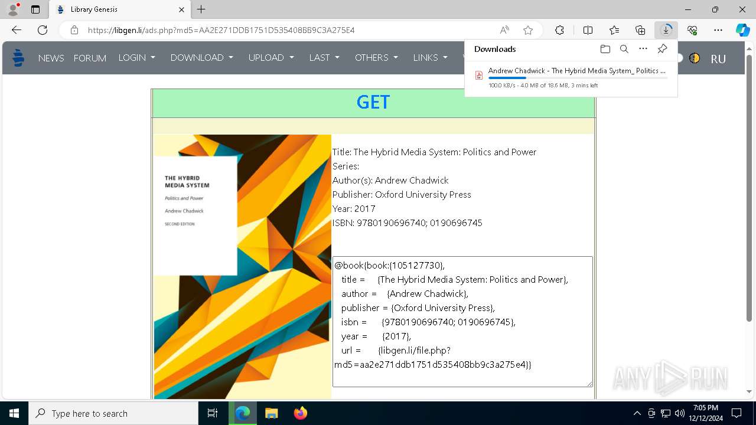Click the coin donation icon in navbar
This screenshot has height=425, width=756.
click(x=695, y=58)
